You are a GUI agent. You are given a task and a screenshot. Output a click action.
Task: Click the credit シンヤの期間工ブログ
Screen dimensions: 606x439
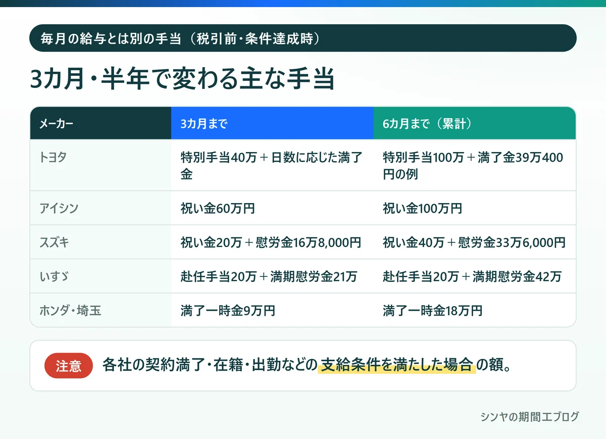click(x=529, y=417)
